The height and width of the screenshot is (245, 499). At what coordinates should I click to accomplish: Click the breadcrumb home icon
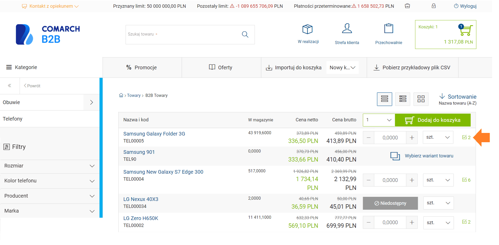[x=121, y=95]
